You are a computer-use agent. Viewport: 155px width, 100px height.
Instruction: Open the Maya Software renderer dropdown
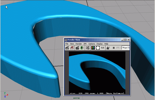click(126, 48)
